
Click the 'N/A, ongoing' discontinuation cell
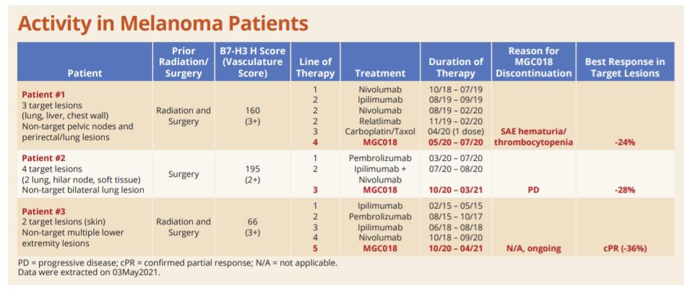pyautogui.click(x=534, y=247)
